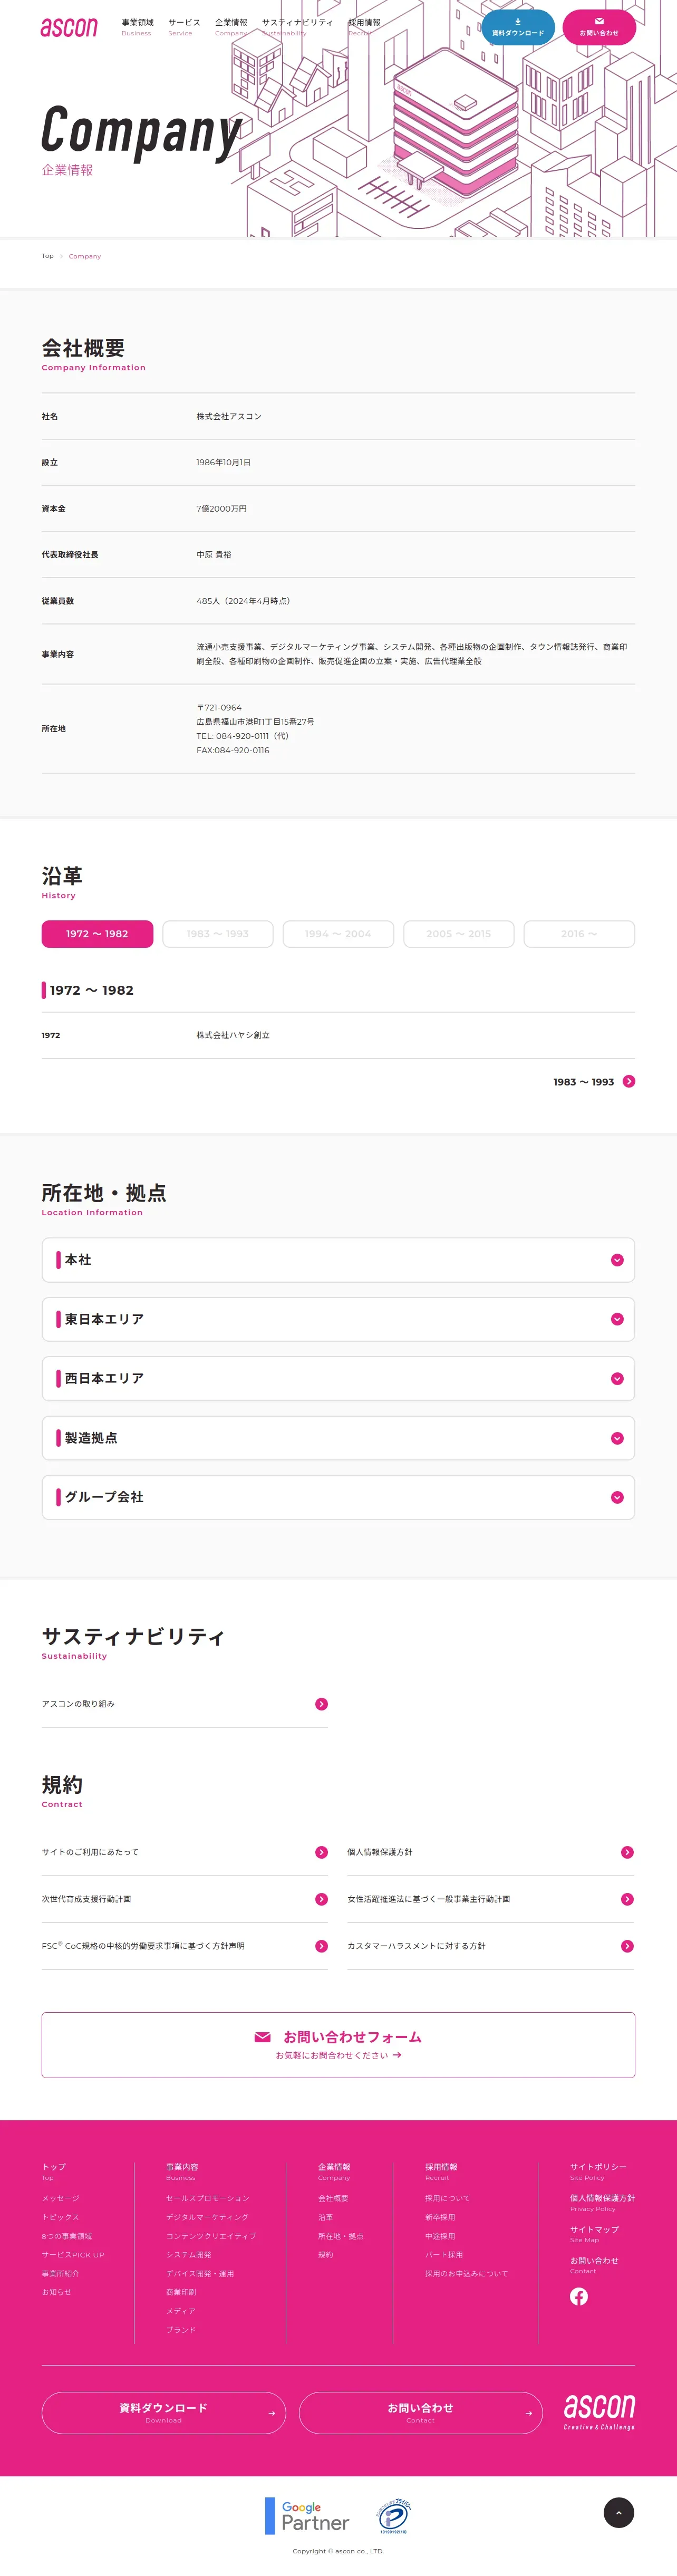Click arrow icon beside 個人情報保護方針 link
The width and height of the screenshot is (677, 2576).
[627, 1852]
